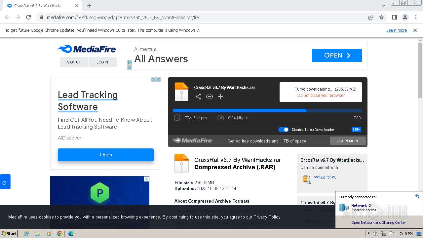Click the MediaFire logo in the header
Screen dimensions: 423x238
[87, 49]
